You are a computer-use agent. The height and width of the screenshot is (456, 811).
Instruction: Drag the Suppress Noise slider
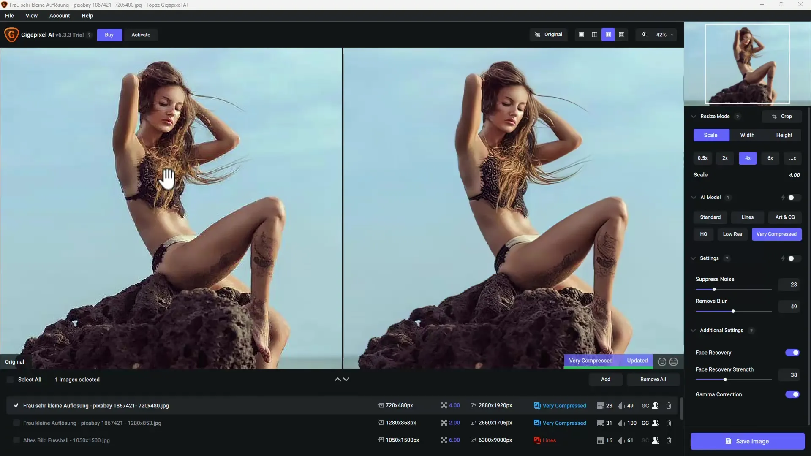point(715,289)
